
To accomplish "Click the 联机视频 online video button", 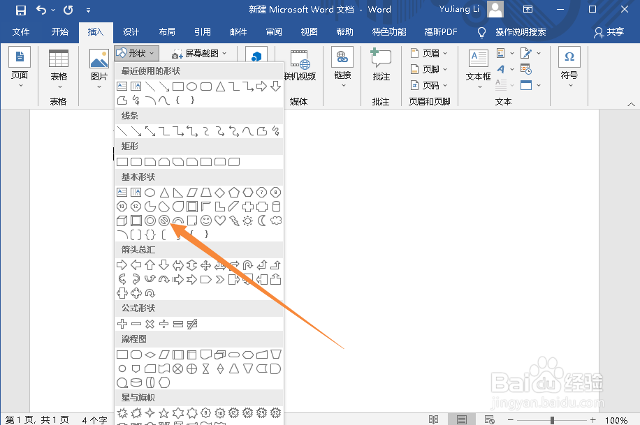I will (x=300, y=66).
